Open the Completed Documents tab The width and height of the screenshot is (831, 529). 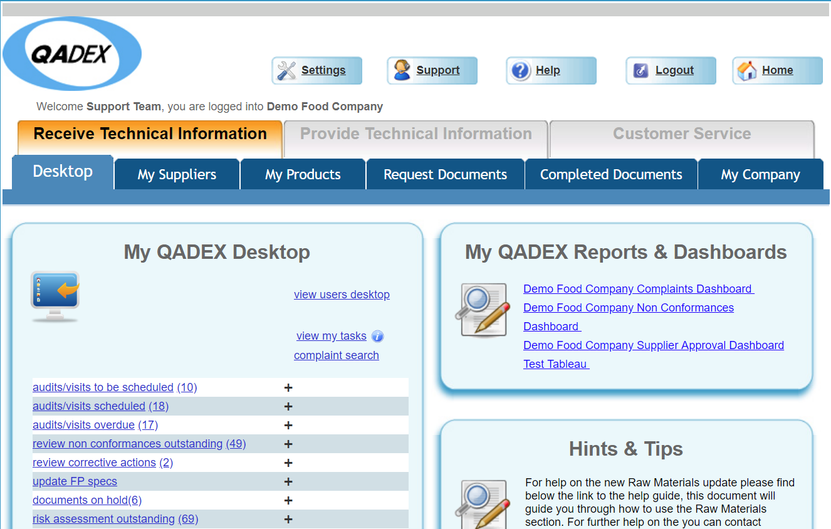pyautogui.click(x=611, y=174)
